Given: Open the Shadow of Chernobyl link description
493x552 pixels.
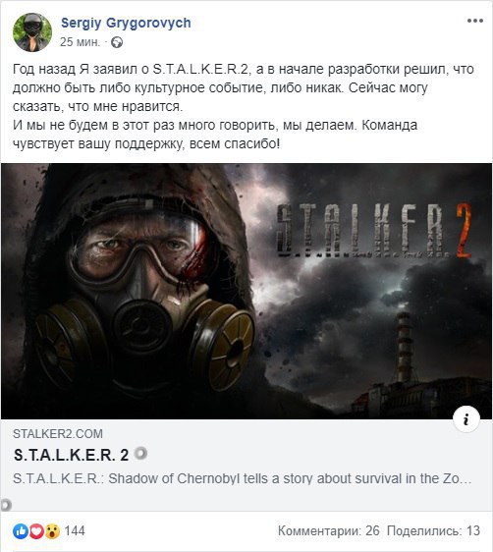Looking at the screenshot, I should 243,478.
